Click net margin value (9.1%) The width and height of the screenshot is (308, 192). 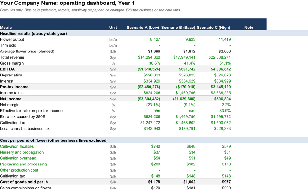[x=190, y=105]
